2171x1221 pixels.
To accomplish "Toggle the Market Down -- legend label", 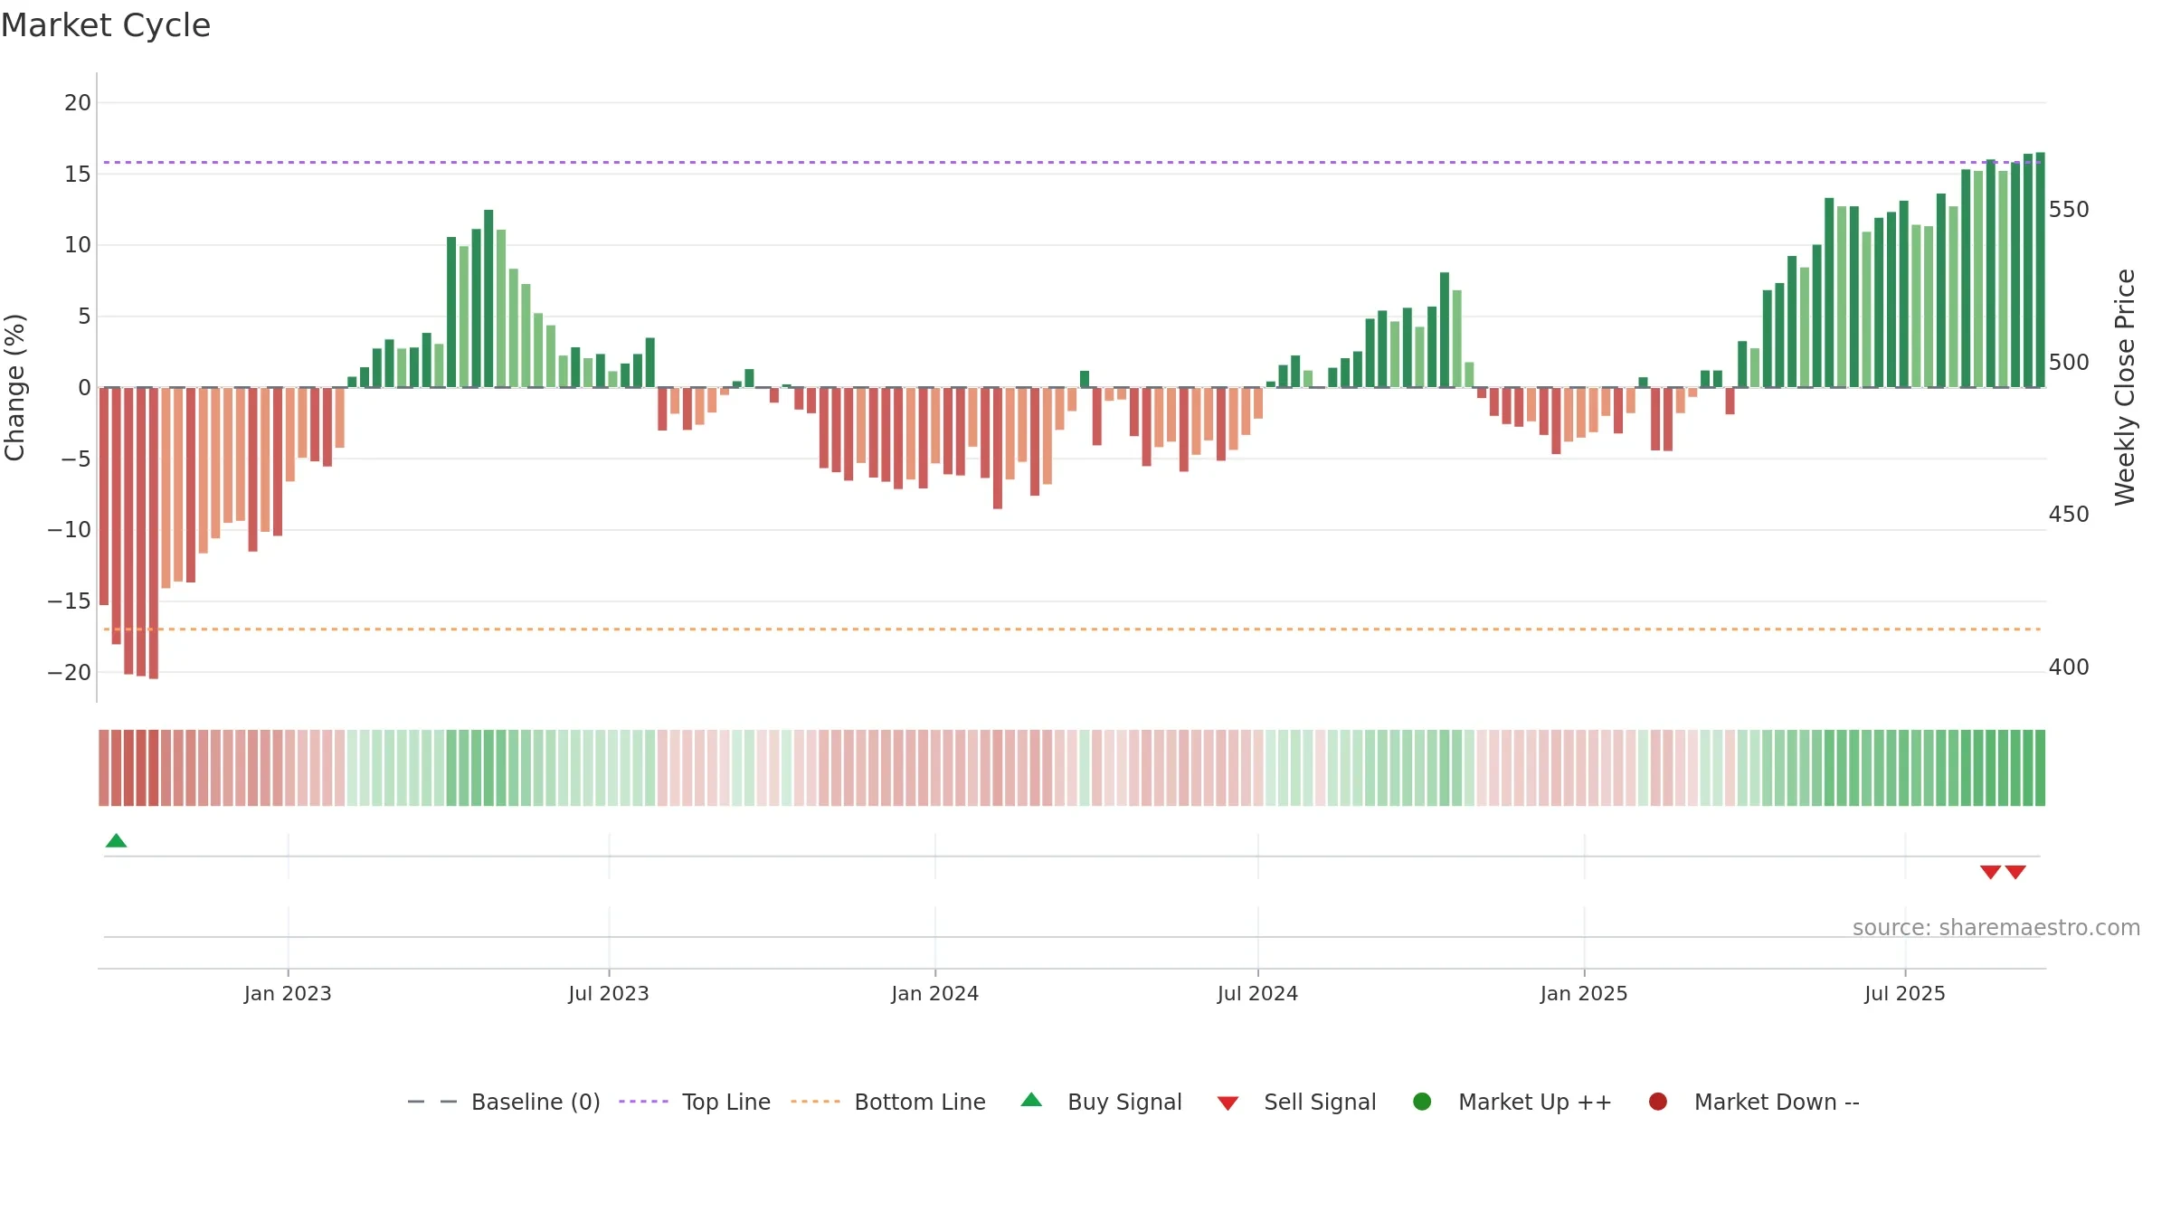I will pyautogui.click(x=1777, y=1102).
